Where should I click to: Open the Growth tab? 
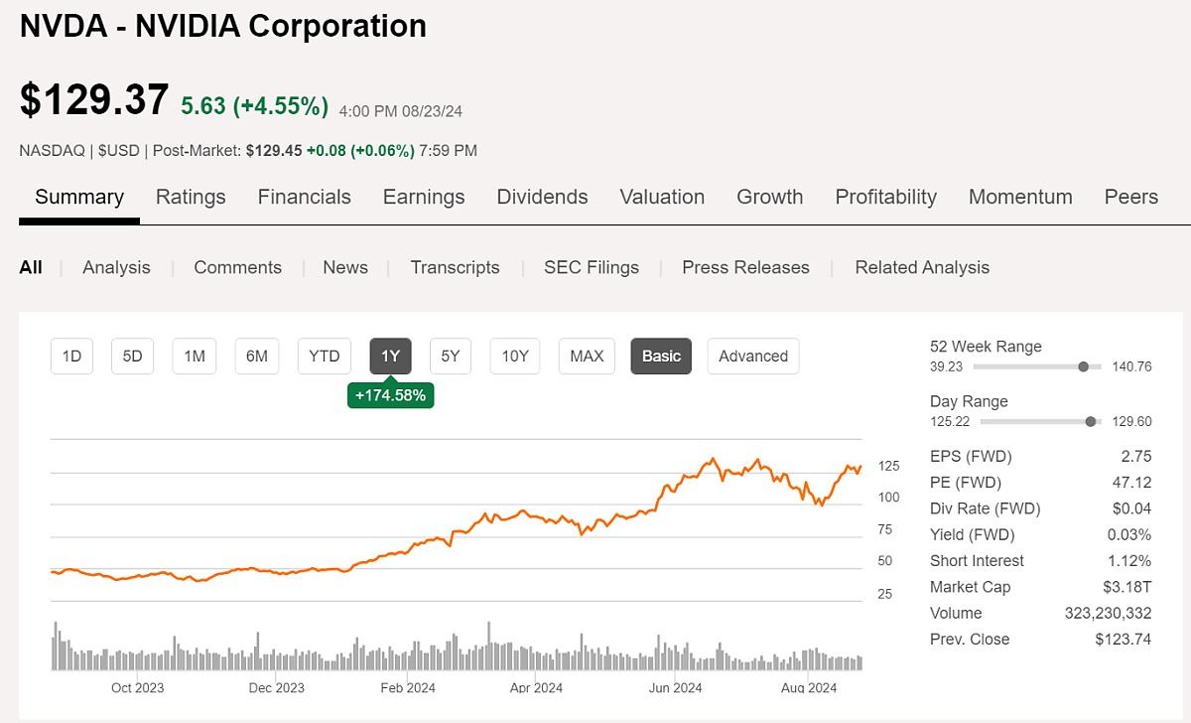769,197
